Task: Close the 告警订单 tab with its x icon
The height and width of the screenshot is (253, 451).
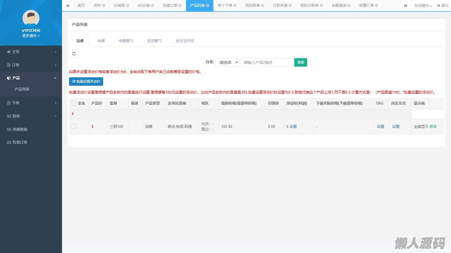Action: [377, 5]
